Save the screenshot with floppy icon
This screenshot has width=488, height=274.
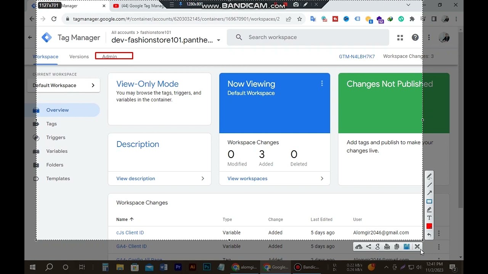tap(406, 247)
